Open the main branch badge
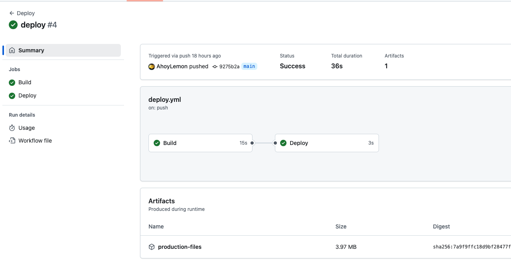511x274 pixels. [249, 66]
